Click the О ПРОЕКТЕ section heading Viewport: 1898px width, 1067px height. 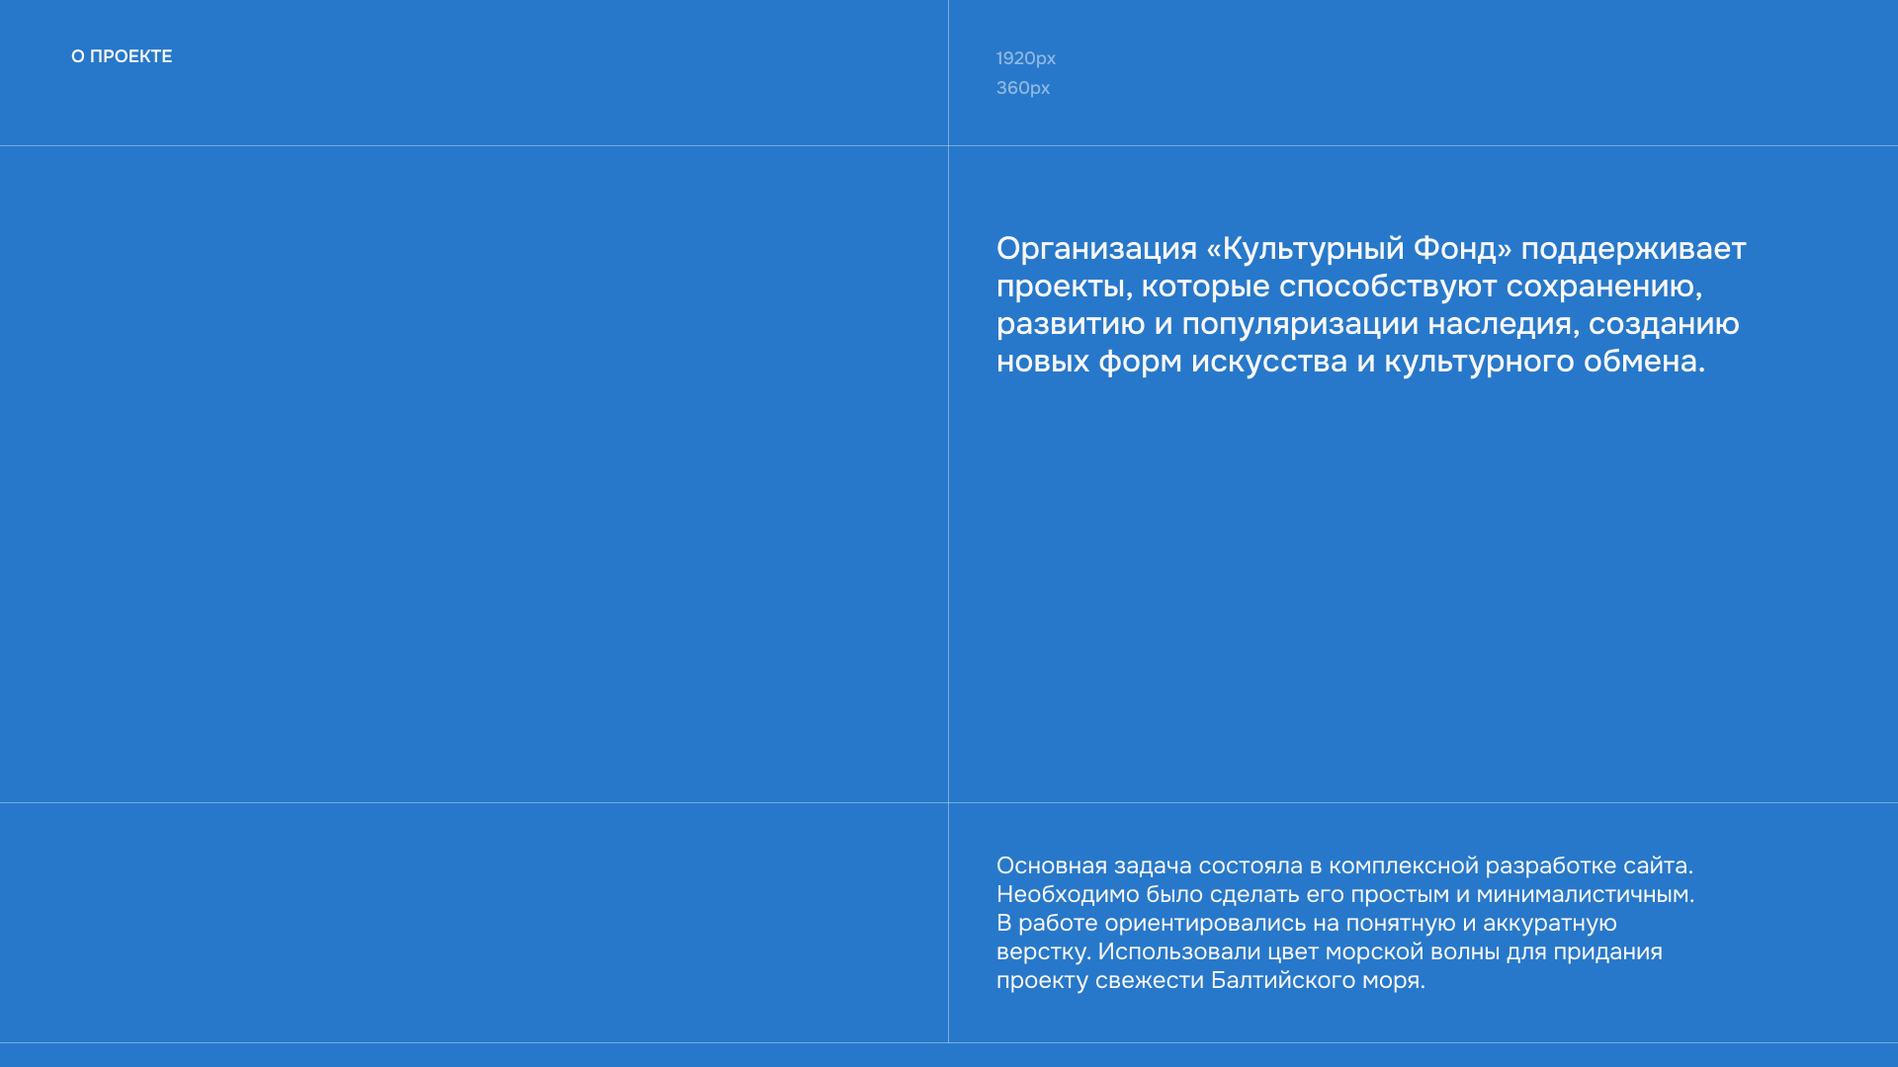121,56
